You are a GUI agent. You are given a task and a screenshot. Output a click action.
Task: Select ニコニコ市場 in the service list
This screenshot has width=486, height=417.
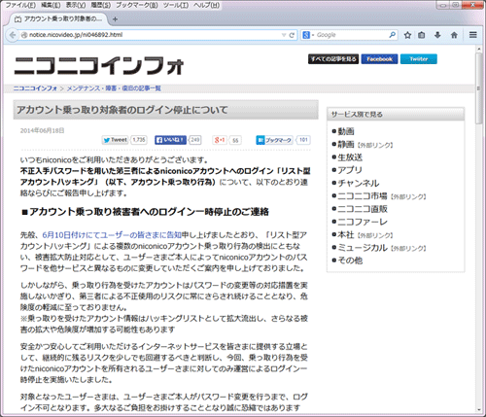[x=363, y=196]
